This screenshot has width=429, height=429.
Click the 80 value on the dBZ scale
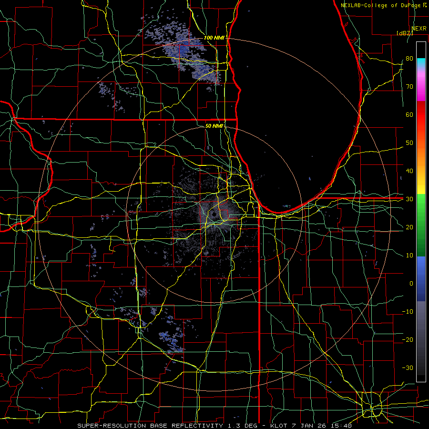[409, 58]
